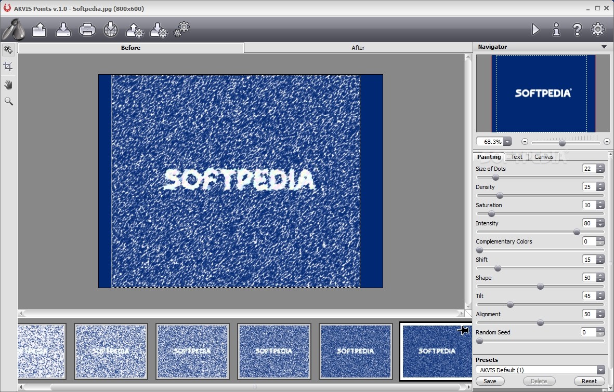Click the Publish globe icon
This screenshot has height=392, width=614.
(x=111, y=30)
